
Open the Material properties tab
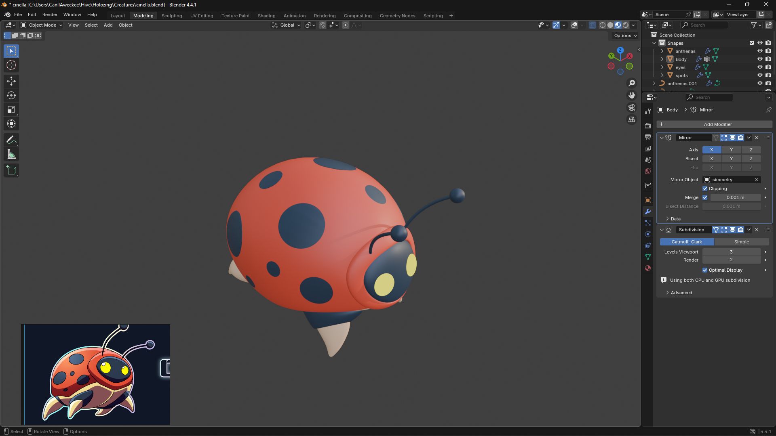pos(648,268)
